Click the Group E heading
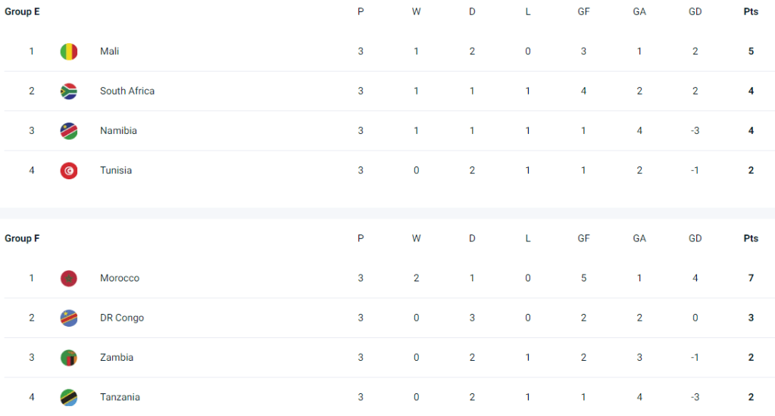 pos(22,11)
